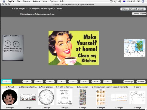The image size is (147, 110).
Task: Assign to group 1. Arrival thumbnail
Action: point(10,97)
